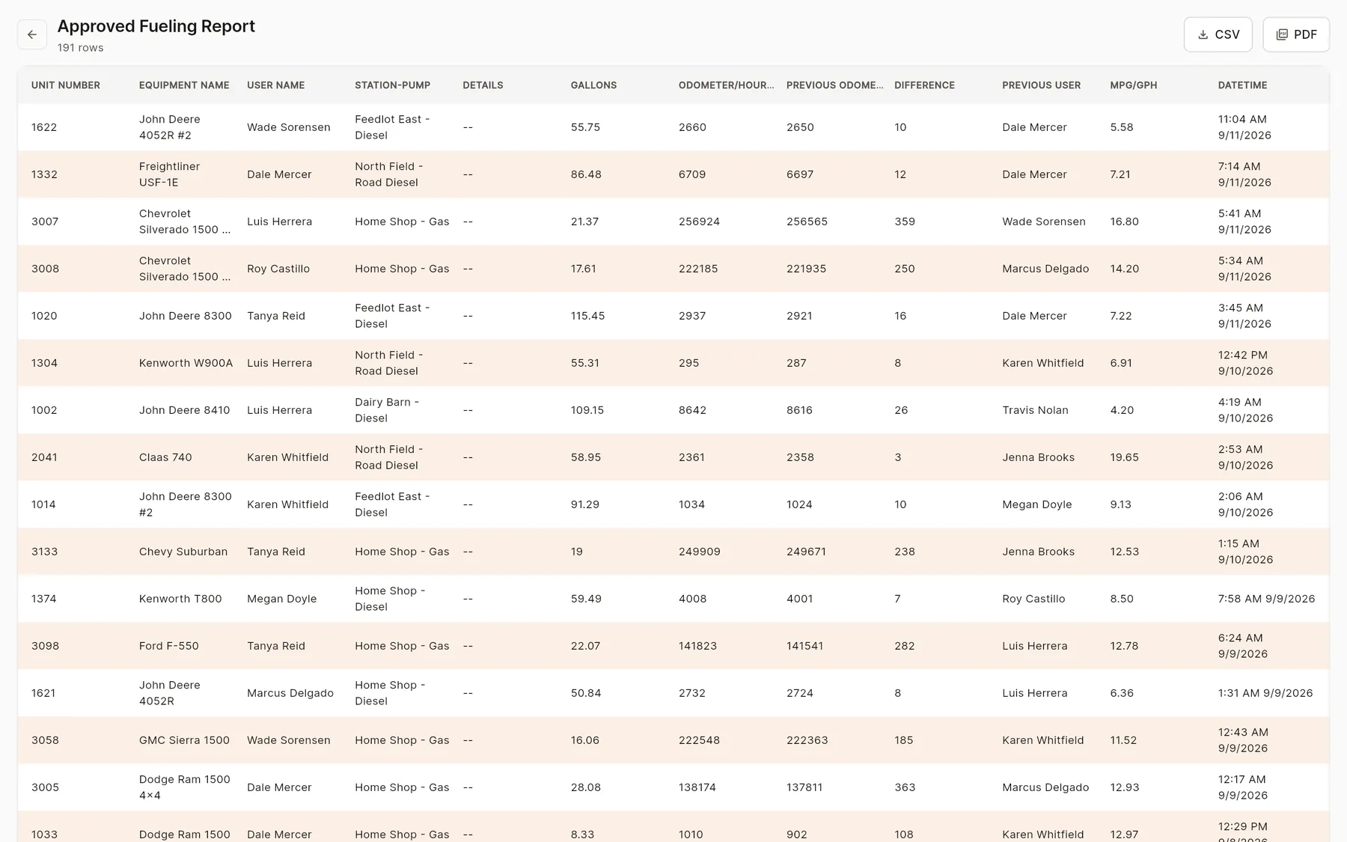Click the Datetime column header
This screenshot has height=842, width=1347.
1242,85
